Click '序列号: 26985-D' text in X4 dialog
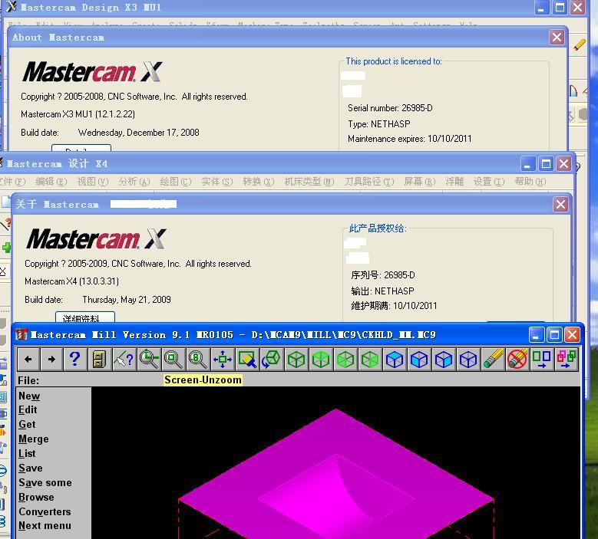Image resolution: width=598 pixels, height=539 pixels. click(x=383, y=275)
